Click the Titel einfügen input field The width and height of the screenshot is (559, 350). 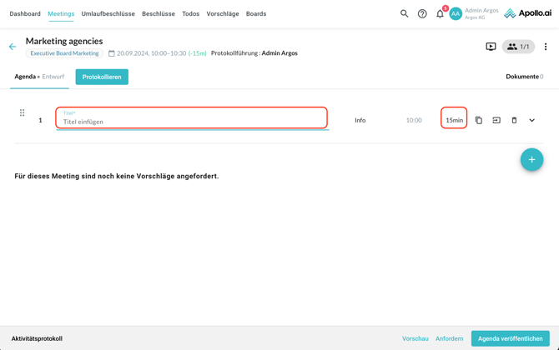coord(192,122)
